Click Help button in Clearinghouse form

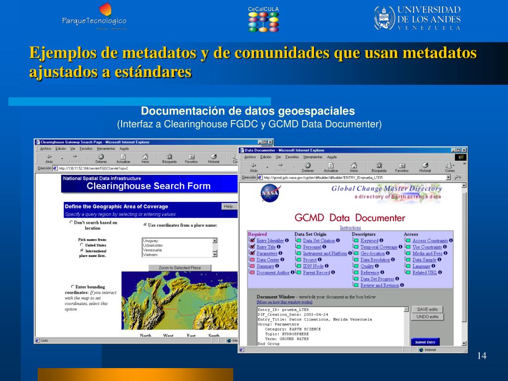(229, 206)
